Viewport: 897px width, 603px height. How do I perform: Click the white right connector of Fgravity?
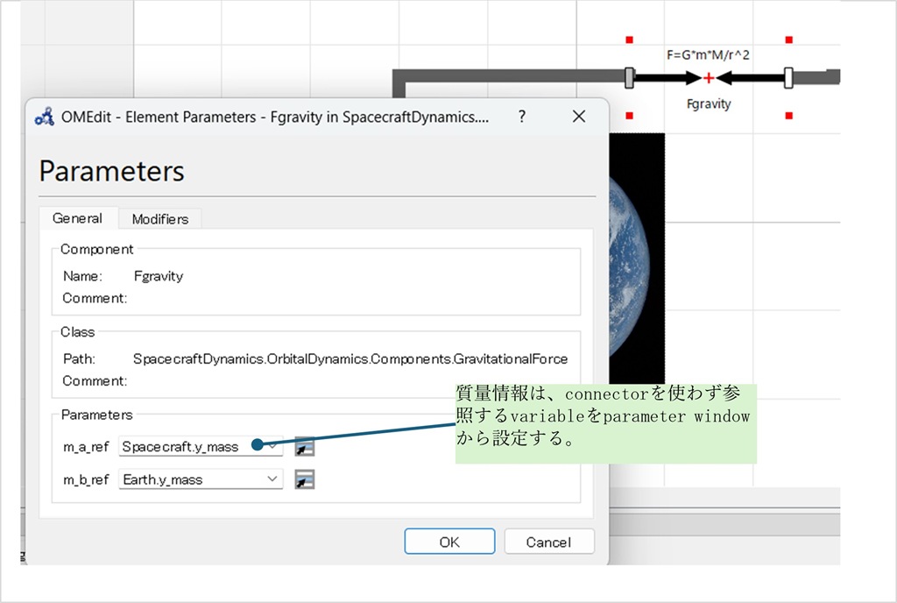coord(788,78)
